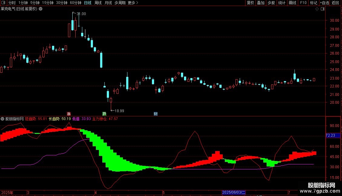Screen dimensions: 342x196
Task: Click the red 涨 event marker
Action: tap(69, 114)
